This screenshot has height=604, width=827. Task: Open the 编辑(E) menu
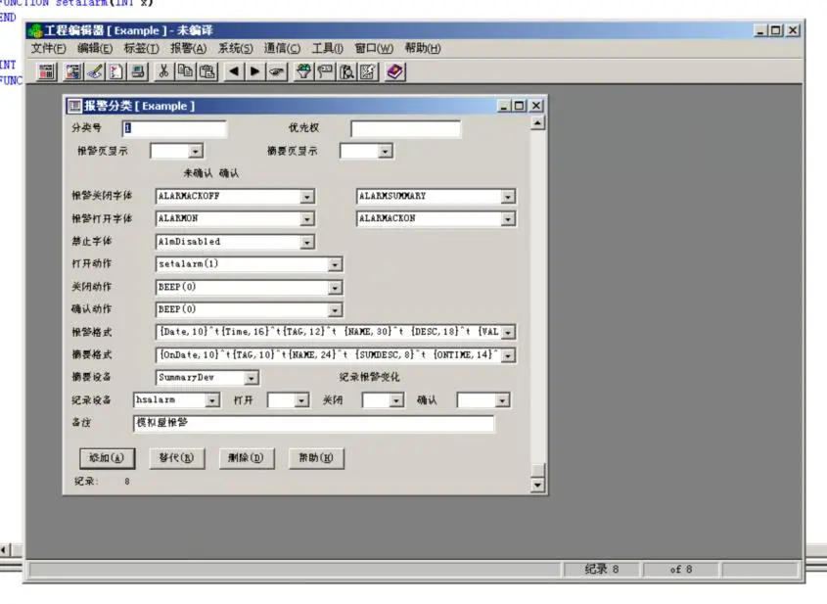[94, 49]
